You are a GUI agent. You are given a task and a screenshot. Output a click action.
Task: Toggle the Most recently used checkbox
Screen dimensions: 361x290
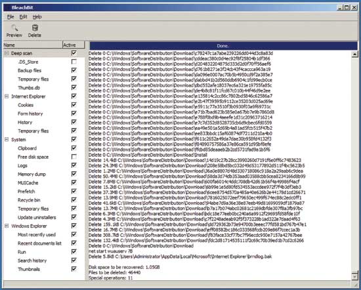(74, 234)
